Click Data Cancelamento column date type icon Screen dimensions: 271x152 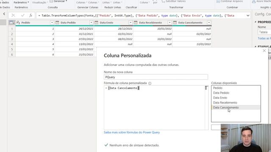pyautogui.click(x=175, y=22)
